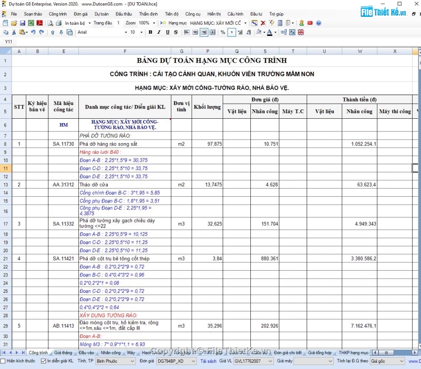Move row up with up arrow icon

[x=53, y=32]
